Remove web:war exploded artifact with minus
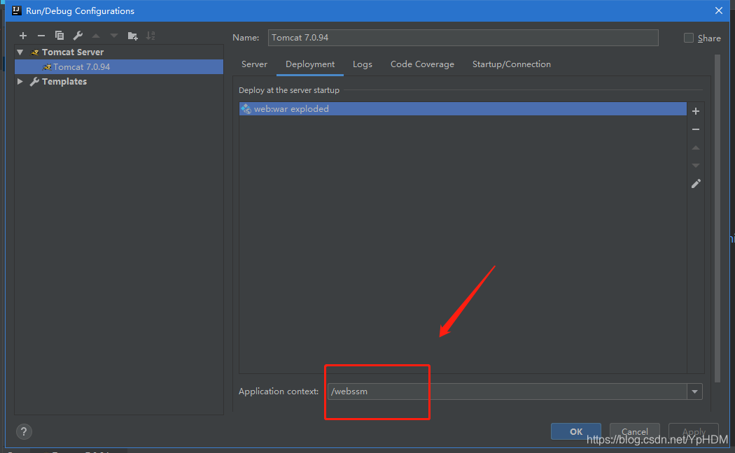Image resolution: width=735 pixels, height=453 pixels. [x=696, y=129]
